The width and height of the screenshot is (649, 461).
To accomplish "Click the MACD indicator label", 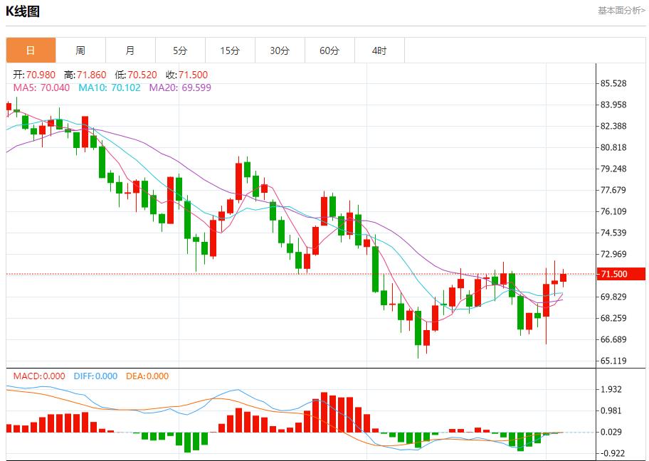I will [39, 376].
